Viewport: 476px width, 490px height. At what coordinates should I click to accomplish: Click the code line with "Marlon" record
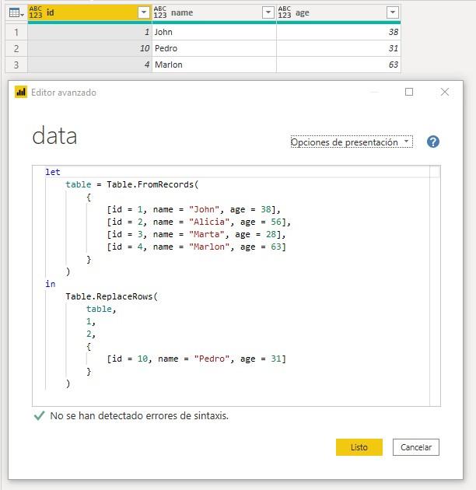pyautogui.click(x=196, y=247)
